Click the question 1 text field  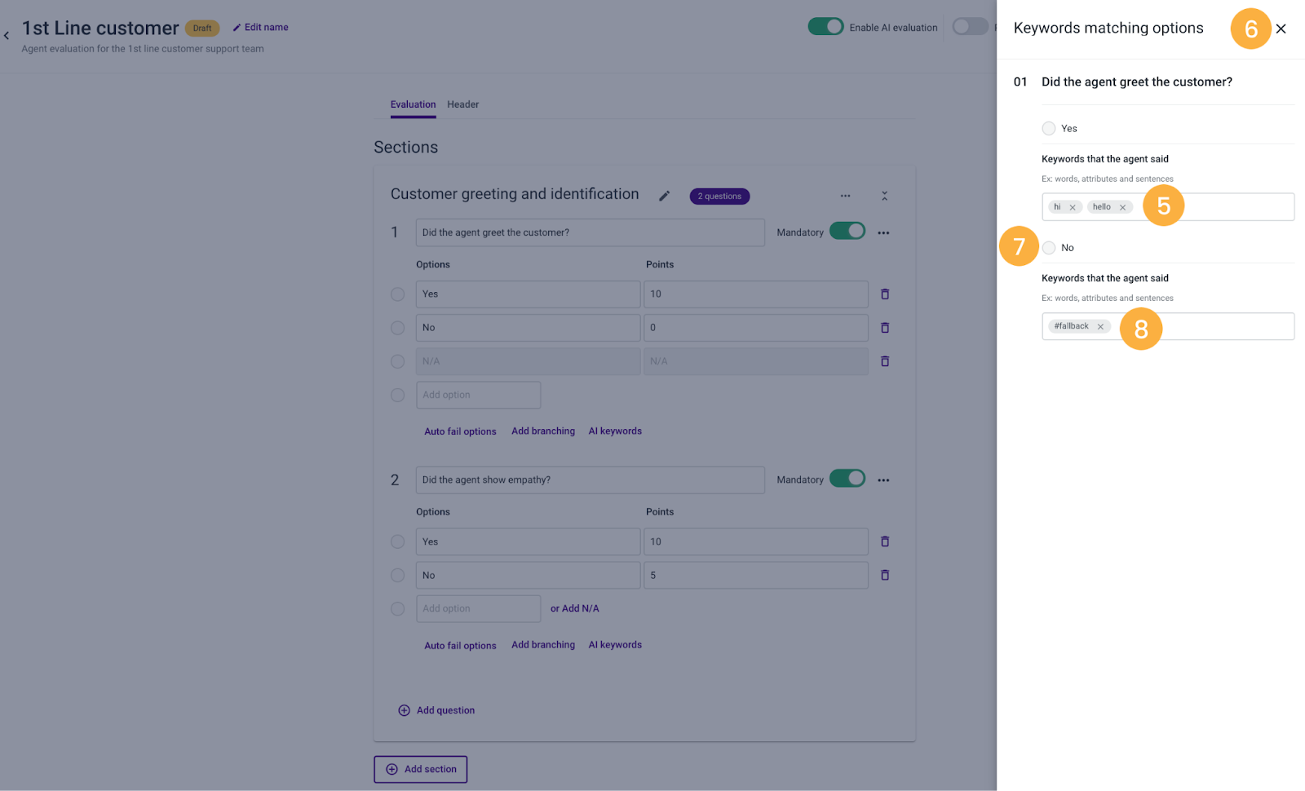click(591, 232)
